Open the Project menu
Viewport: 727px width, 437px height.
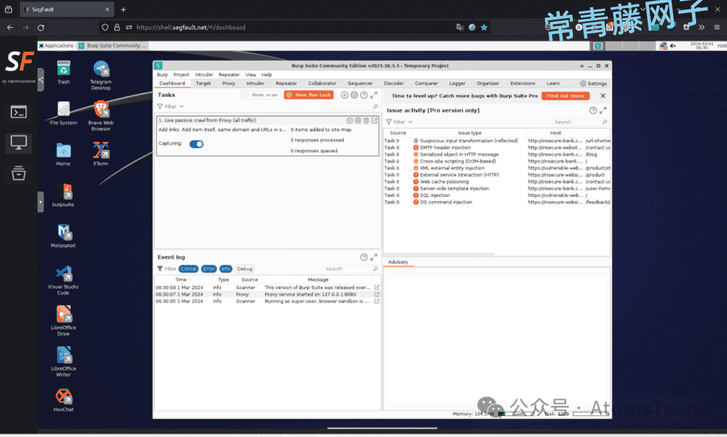click(x=181, y=75)
